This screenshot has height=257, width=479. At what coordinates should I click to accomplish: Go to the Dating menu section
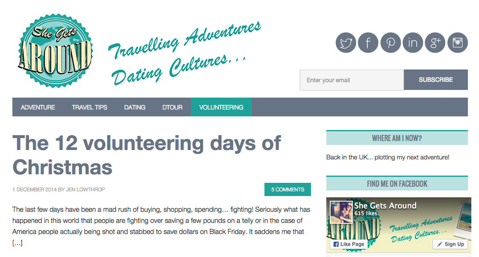(135, 107)
